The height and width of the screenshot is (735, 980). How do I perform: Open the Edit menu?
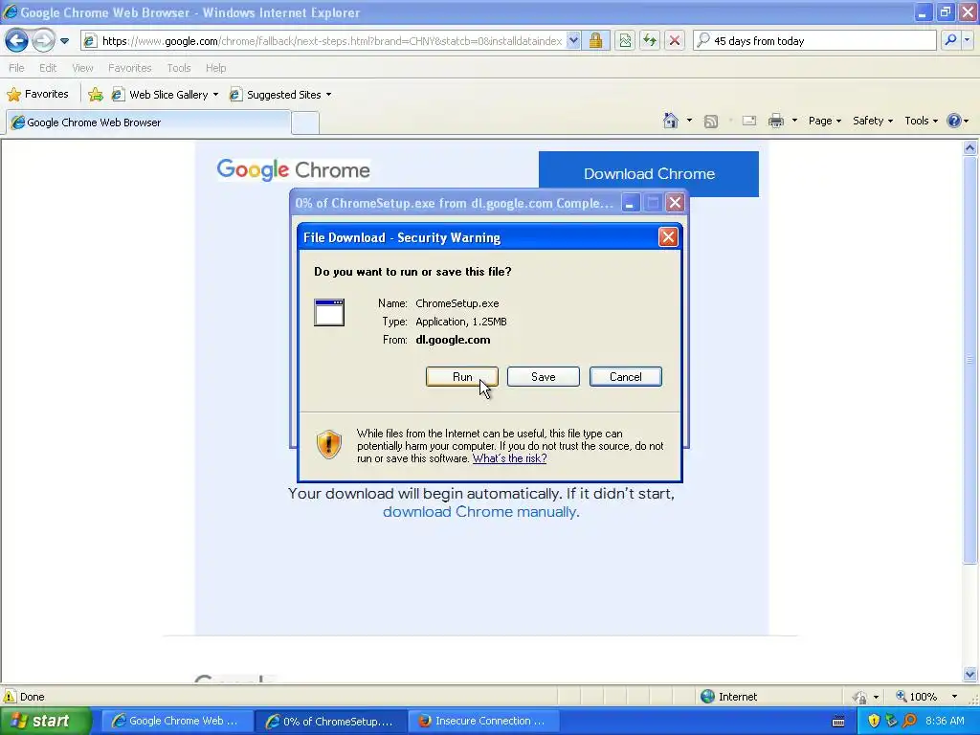48,68
